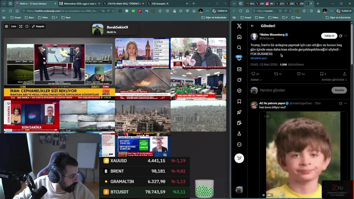Open Grok from the X sidebar

239,80
